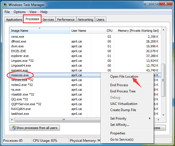The width and height of the screenshot is (175, 146).
Task: Open the File menu
Action: click(x=7, y=12)
